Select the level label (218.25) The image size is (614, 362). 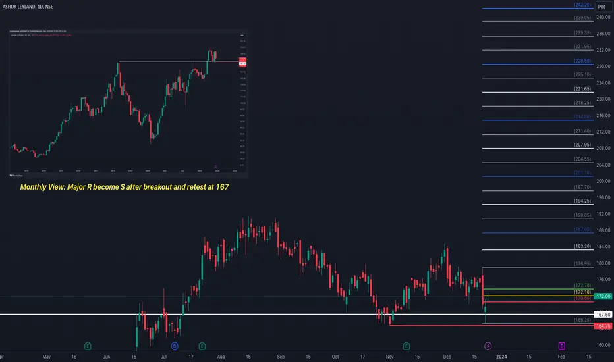(582, 103)
